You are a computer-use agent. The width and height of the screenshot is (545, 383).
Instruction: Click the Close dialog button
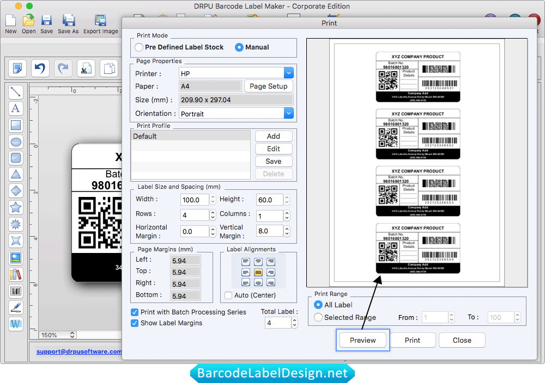pos(462,341)
